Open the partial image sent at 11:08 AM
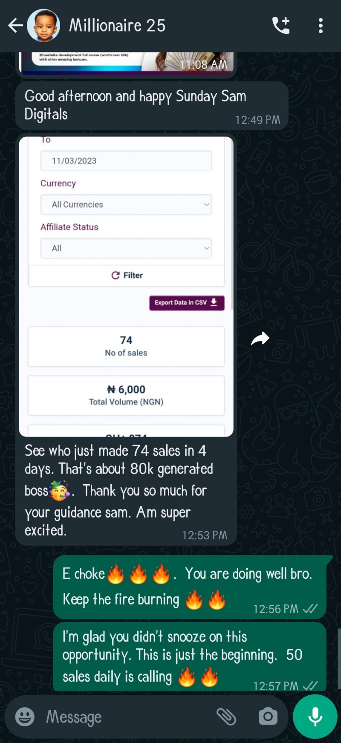 click(x=126, y=63)
